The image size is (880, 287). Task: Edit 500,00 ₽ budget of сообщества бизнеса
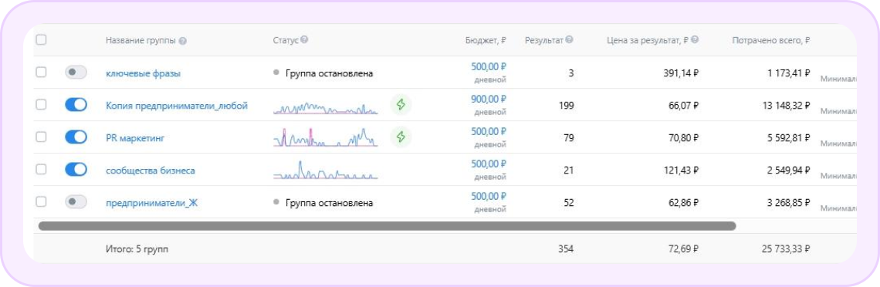click(x=489, y=164)
